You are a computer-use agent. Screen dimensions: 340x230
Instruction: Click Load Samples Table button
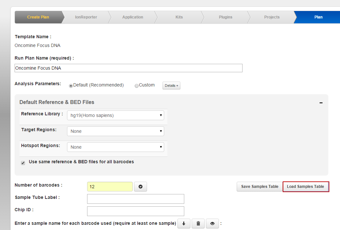(x=306, y=187)
